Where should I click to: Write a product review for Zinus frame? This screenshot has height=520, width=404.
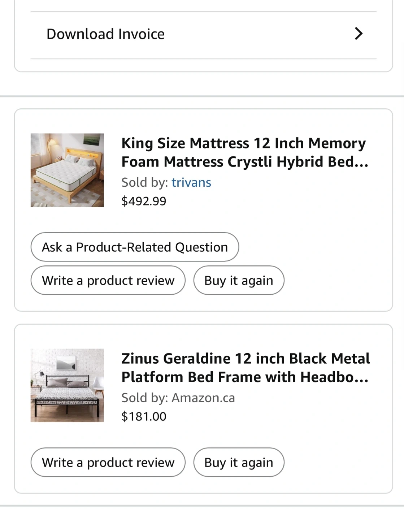click(x=108, y=462)
